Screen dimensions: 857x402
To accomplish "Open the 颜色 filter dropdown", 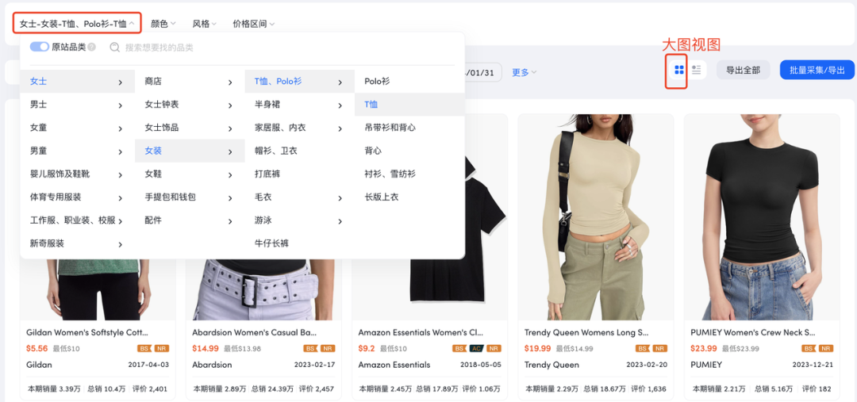I will [163, 24].
